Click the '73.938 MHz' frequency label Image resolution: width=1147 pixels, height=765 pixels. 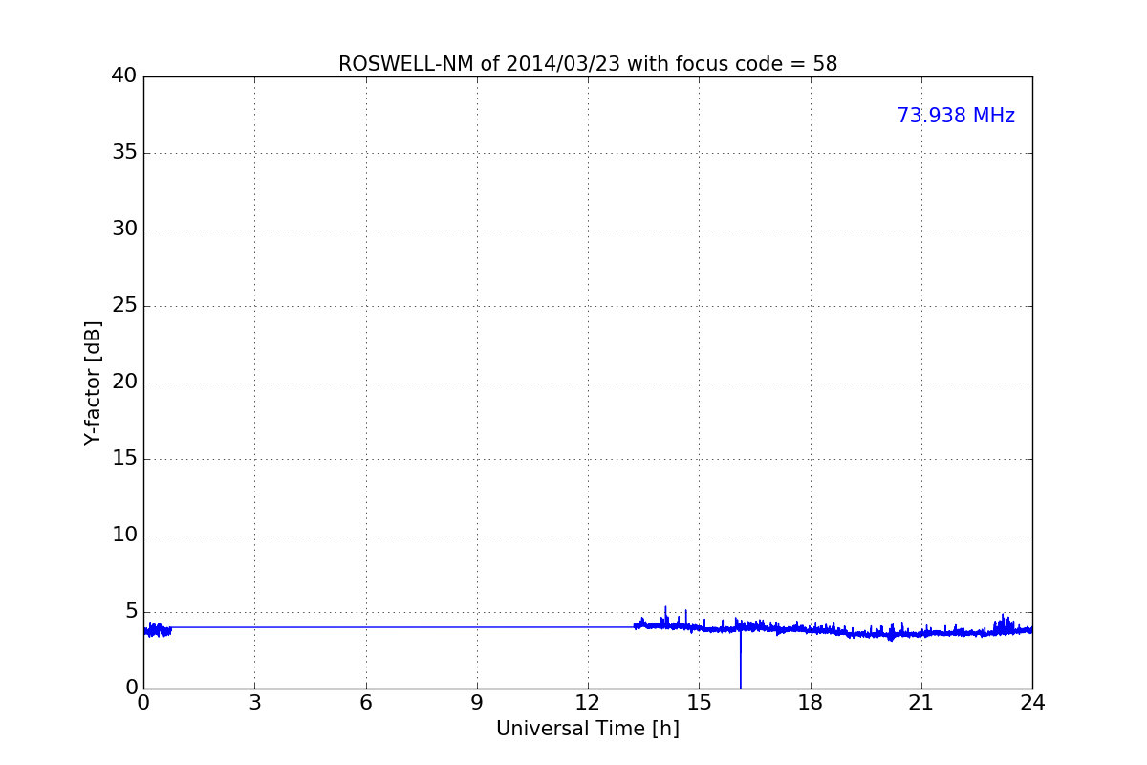click(956, 116)
